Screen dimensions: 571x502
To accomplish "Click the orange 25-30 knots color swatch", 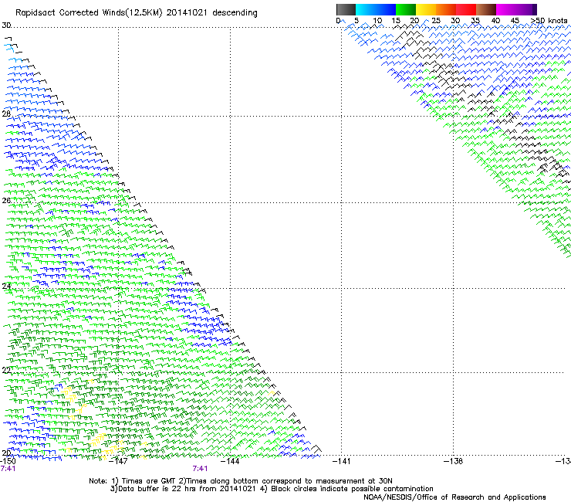I will [x=446, y=9].
